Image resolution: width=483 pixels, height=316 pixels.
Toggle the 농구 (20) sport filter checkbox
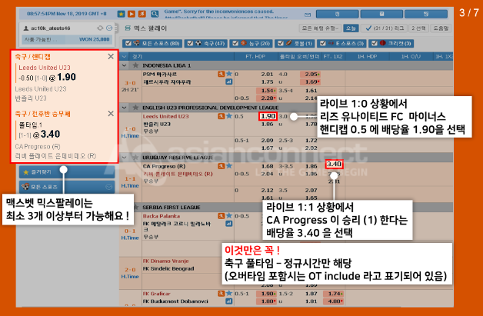pyautogui.click(x=235, y=43)
